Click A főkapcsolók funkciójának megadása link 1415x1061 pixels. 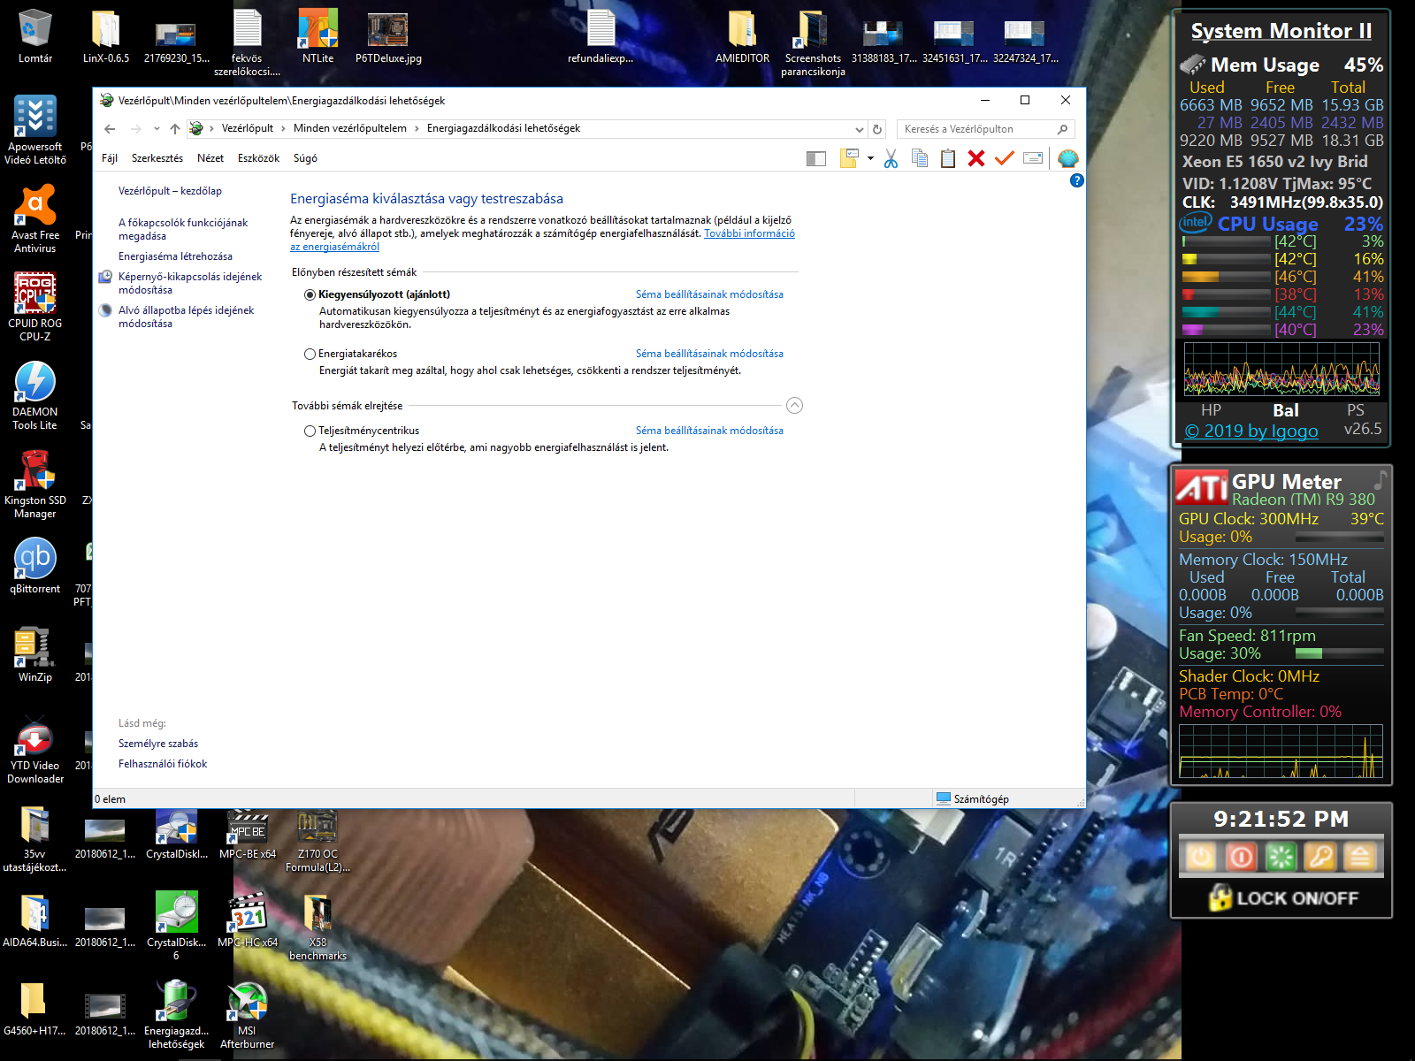tap(183, 229)
